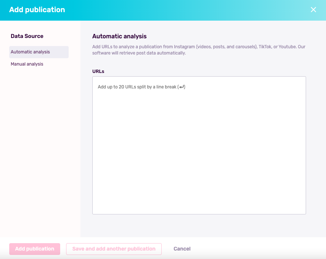
Task: Click Save and add another publication
Action: click(x=114, y=249)
